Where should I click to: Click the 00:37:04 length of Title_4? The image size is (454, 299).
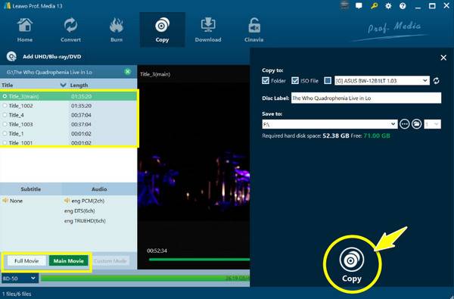82,115
